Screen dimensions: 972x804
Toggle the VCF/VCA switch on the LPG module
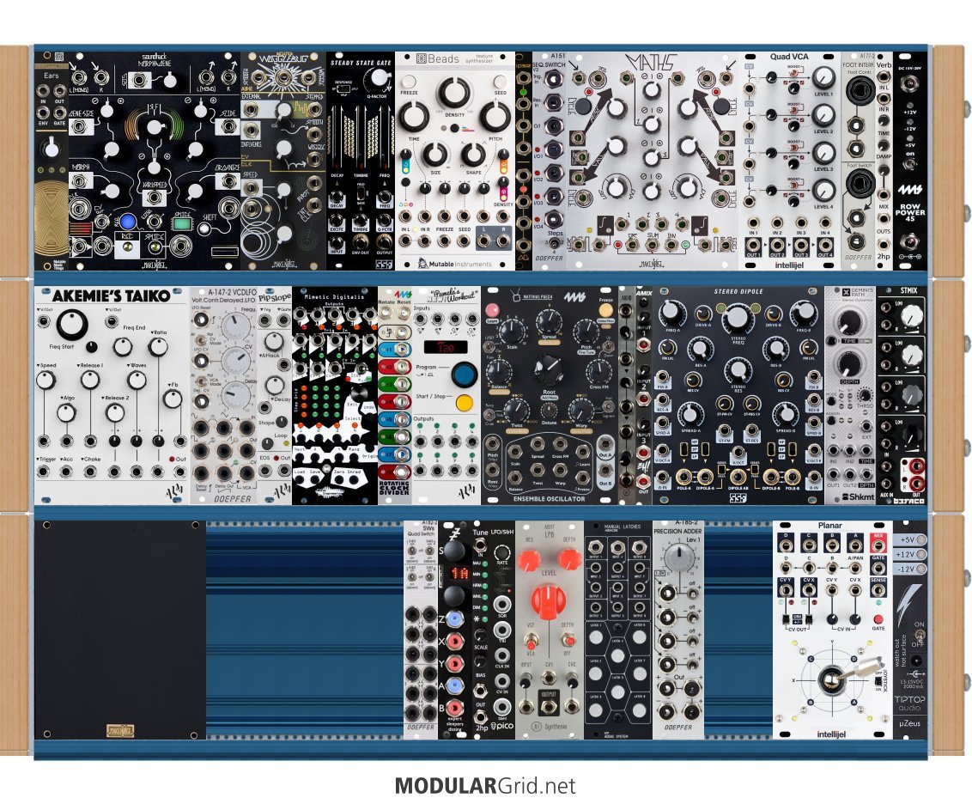coord(530,643)
